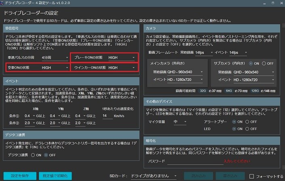
Task: Open the SDカード drive dropdown
Action: coord(154,176)
